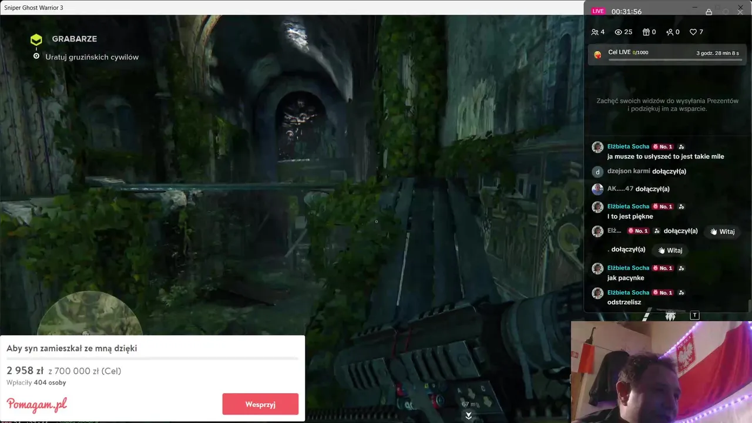Click the add-follower icon showing 0
The width and height of the screenshot is (752, 423).
669,32
